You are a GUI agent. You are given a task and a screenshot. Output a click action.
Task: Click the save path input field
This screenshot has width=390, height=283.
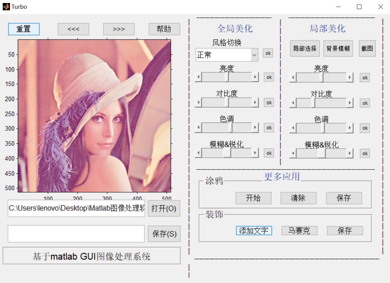click(76, 234)
